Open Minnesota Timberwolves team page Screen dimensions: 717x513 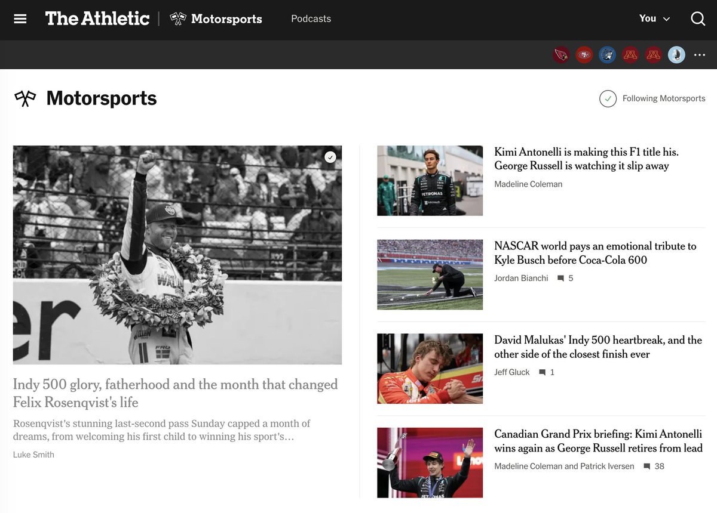pos(607,55)
